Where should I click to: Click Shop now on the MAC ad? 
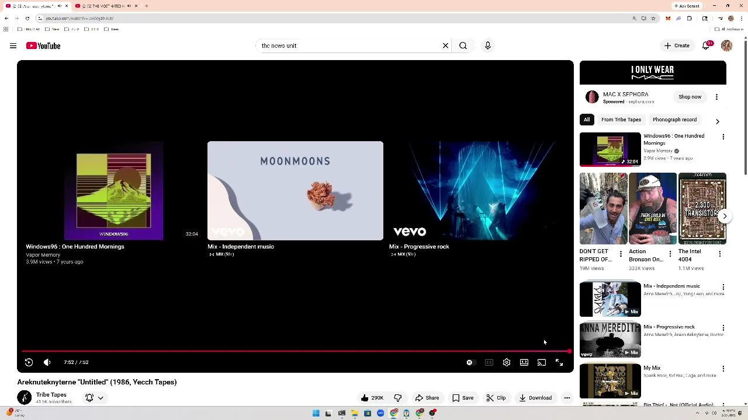(x=690, y=97)
